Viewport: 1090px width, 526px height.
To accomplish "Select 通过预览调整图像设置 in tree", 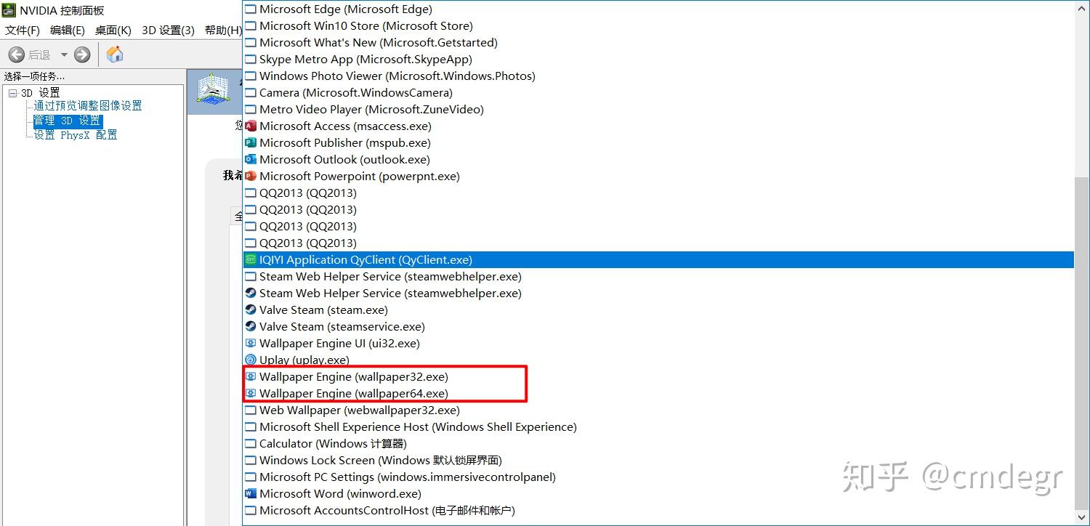I will pyautogui.click(x=88, y=106).
